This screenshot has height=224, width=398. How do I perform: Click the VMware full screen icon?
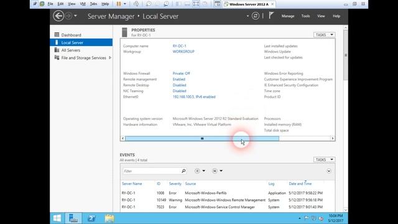[196, 4]
